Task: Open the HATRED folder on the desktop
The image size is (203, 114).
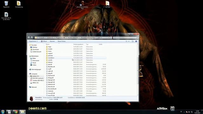Action: tap(108, 4)
